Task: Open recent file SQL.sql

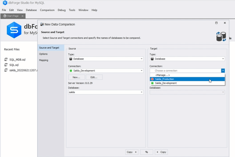Action: tap(14, 65)
